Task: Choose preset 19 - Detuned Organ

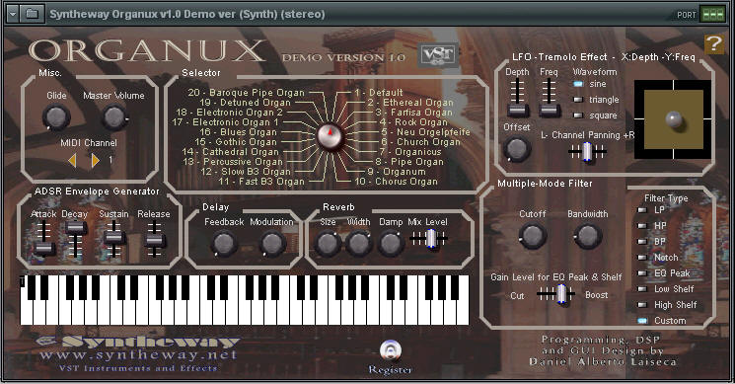Action: point(245,103)
